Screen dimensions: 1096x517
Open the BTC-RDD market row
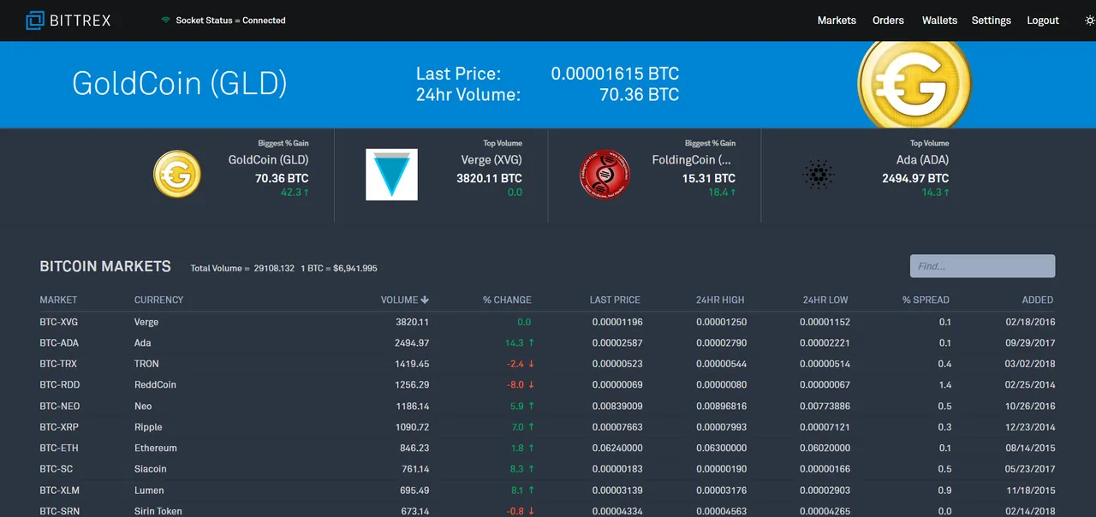point(548,385)
